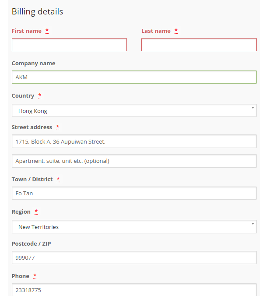Click the Town / District label
Image resolution: width=266 pixels, height=296 pixels.
[x=32, y=180]
